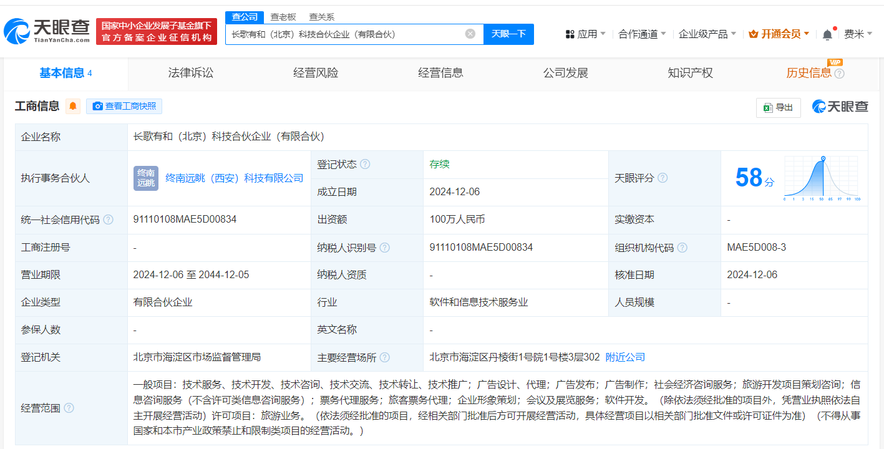The width and height of the screenshot is (884, 449).
Task: Open the 历史信息 VIP tab
Action: (x=809, y=73)
